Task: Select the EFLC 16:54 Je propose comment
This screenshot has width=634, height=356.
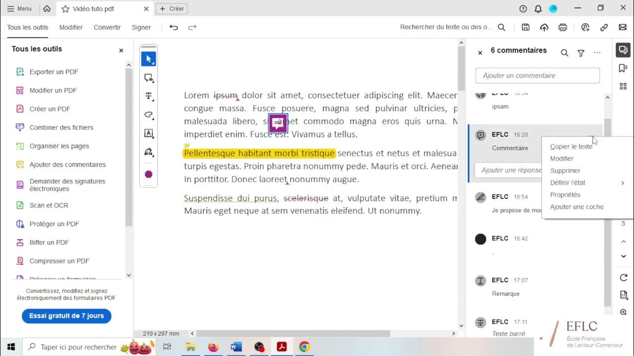Action: coord(505,203)
